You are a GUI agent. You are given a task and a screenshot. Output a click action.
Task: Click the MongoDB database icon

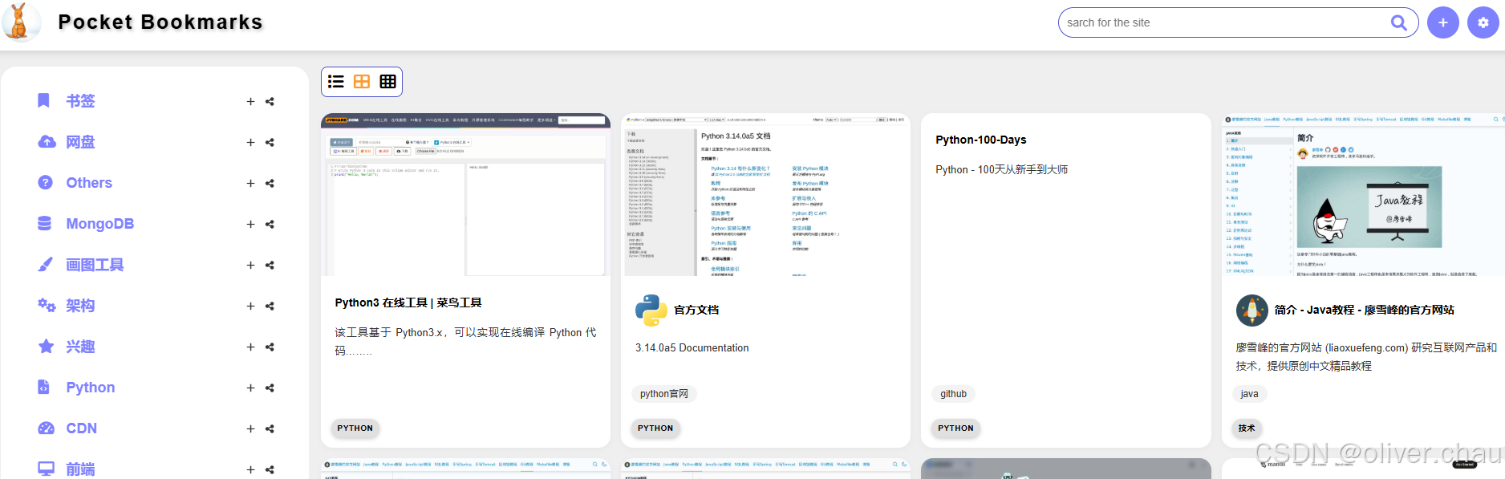[45, 223]
